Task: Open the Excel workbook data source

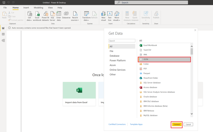Action: point(37,16)
